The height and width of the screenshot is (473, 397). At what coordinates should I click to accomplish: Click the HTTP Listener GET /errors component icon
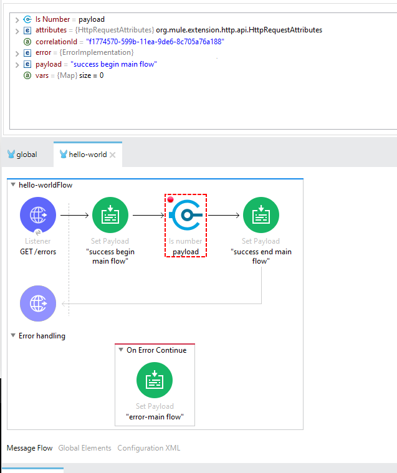tap(38, 215)
